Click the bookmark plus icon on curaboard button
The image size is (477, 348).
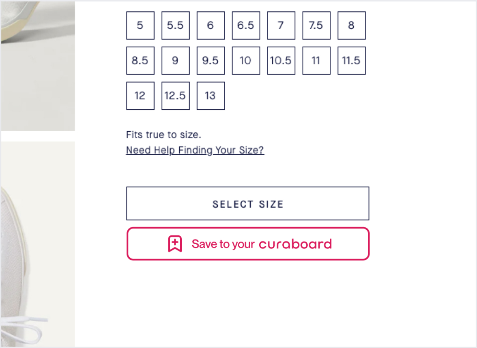coord(175,244)
